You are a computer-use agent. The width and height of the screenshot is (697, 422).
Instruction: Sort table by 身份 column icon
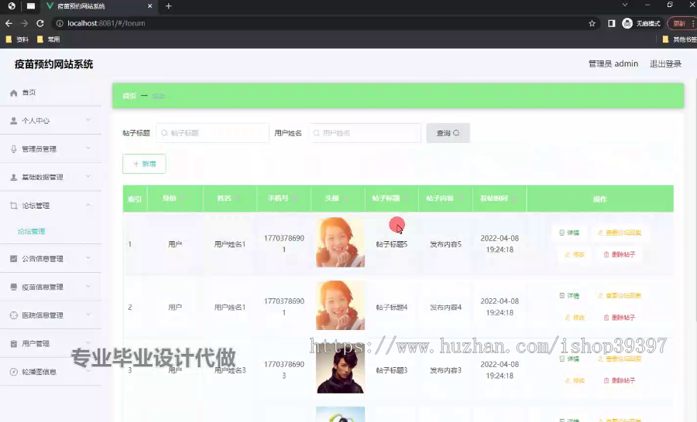pos(182,199)
